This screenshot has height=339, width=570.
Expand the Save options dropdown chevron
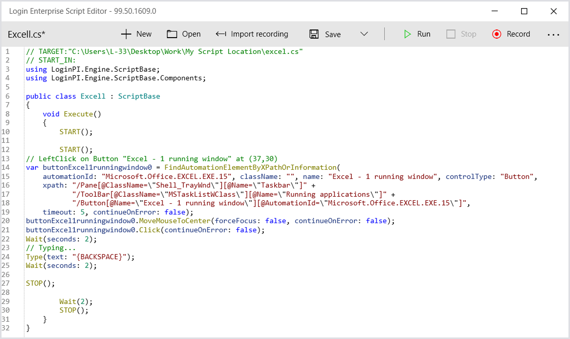tap(364, 34)
